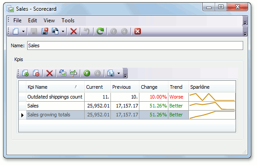Click the Worse trend cell
The width and height of the screenshot is (257, 165).
coord(178,97)
